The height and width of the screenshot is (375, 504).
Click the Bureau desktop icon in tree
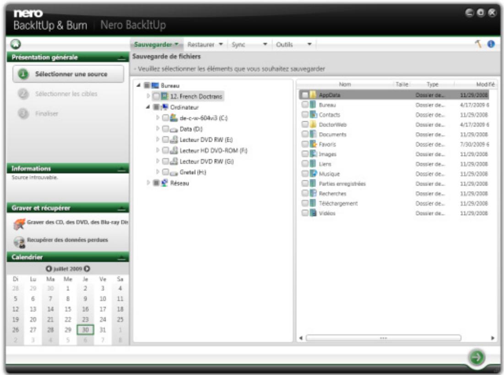pos(155,86)
